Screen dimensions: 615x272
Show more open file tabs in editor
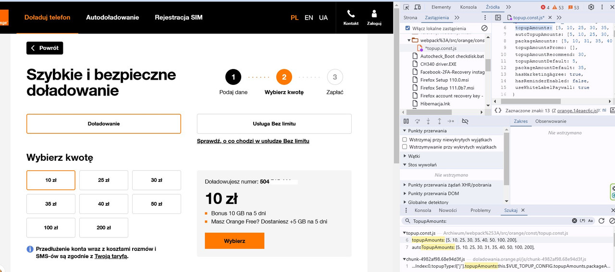pyautogui.click(x=559, y=18)
